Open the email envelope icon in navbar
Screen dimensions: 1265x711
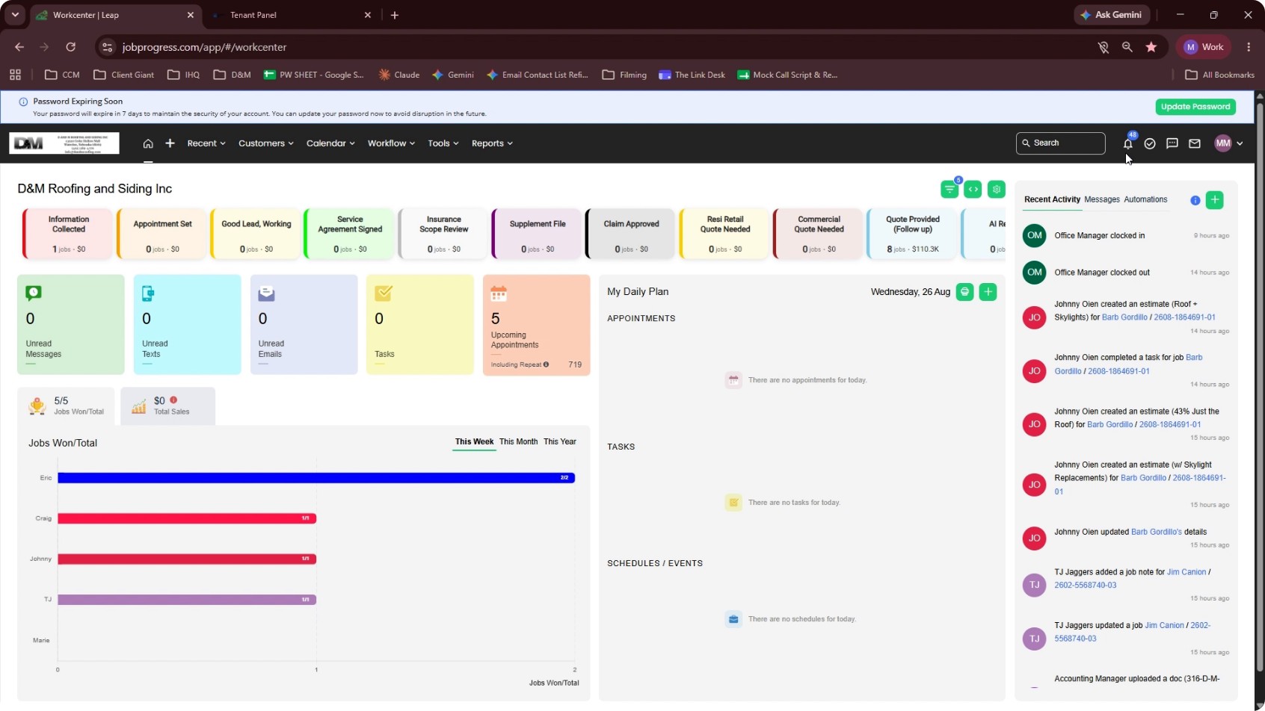[1195, 143]
